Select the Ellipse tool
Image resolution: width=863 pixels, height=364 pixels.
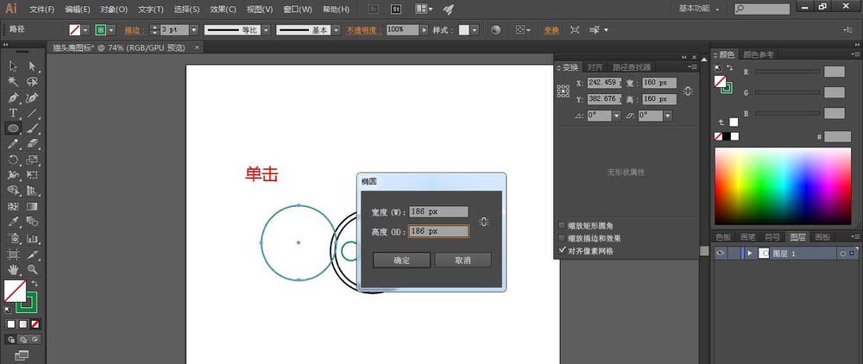point(13,129)
